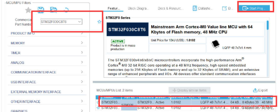Viewport: 278px width, 112px height.
Task: Star the highlighted STM32F03 row in the list
Action: [98, 102]
